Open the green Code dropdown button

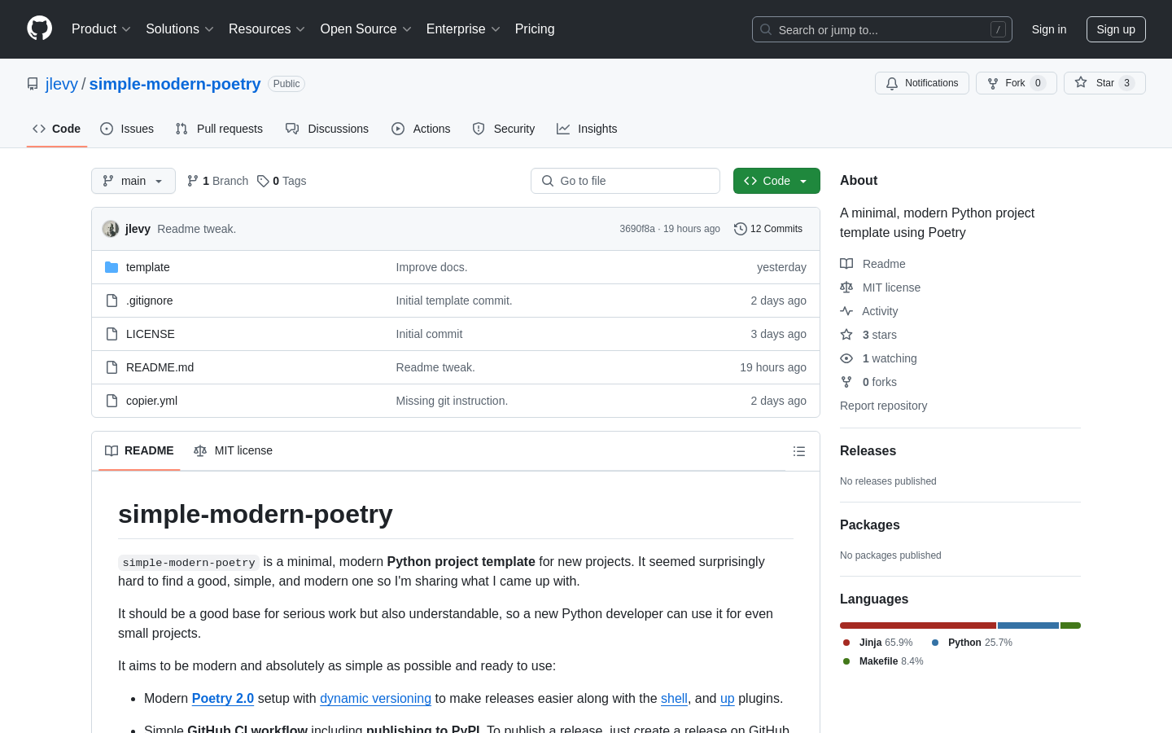[x=776, y=181]
